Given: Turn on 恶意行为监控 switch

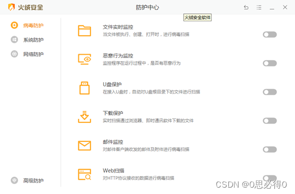Looking at the screenshot, I should pos(270,63).
